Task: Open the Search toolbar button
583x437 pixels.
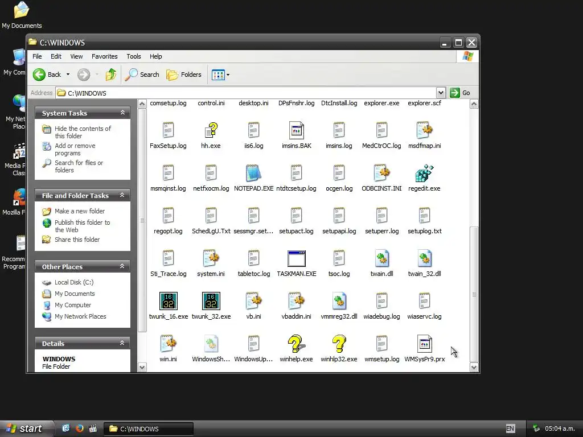Action: [x=142, y=75]
